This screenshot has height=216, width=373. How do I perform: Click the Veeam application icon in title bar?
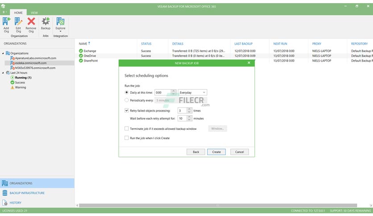[3, 6]
